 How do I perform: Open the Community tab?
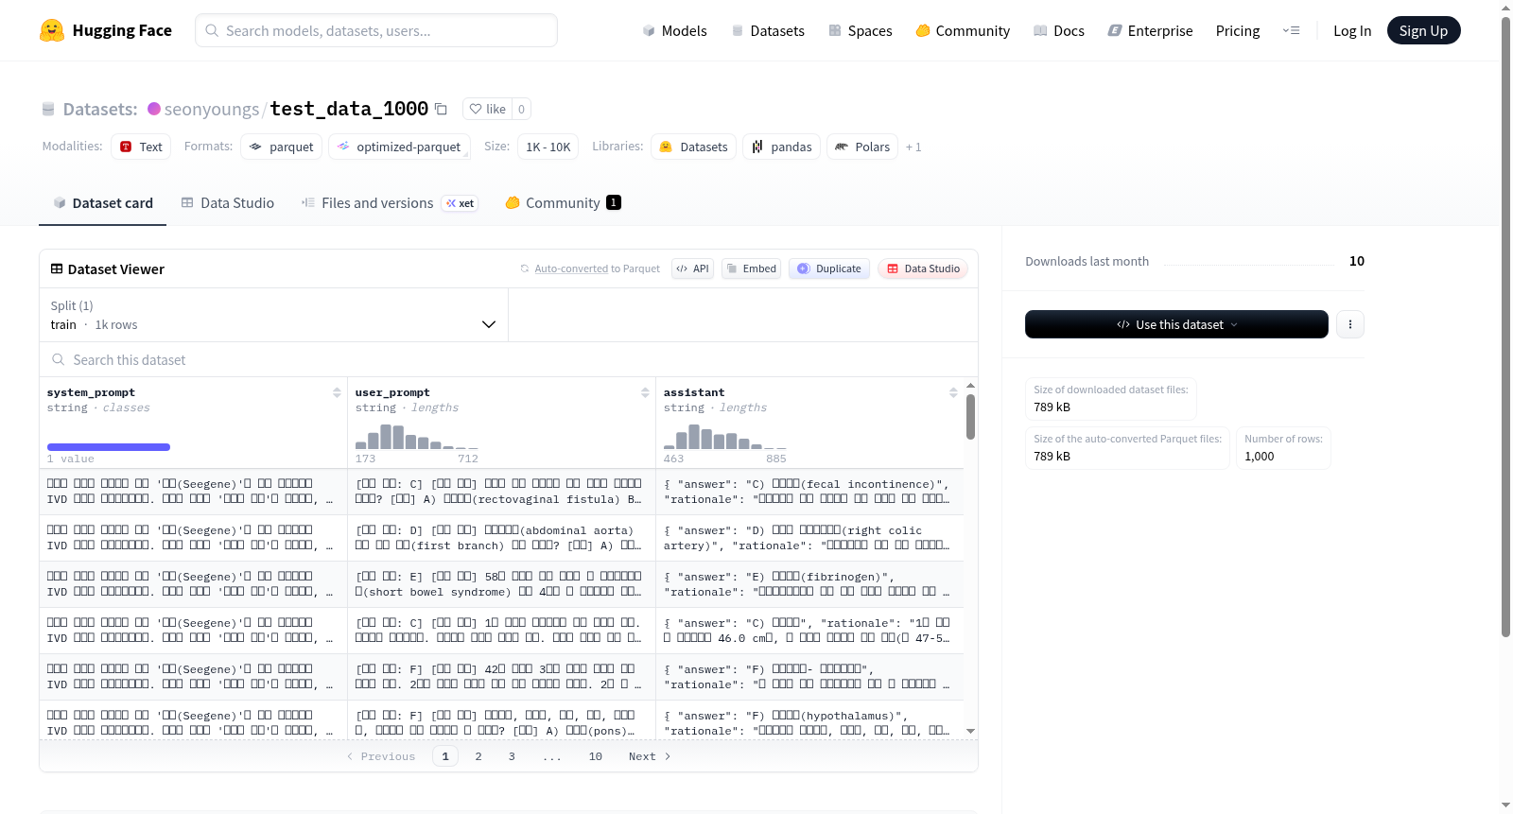(x=563, y=203)
